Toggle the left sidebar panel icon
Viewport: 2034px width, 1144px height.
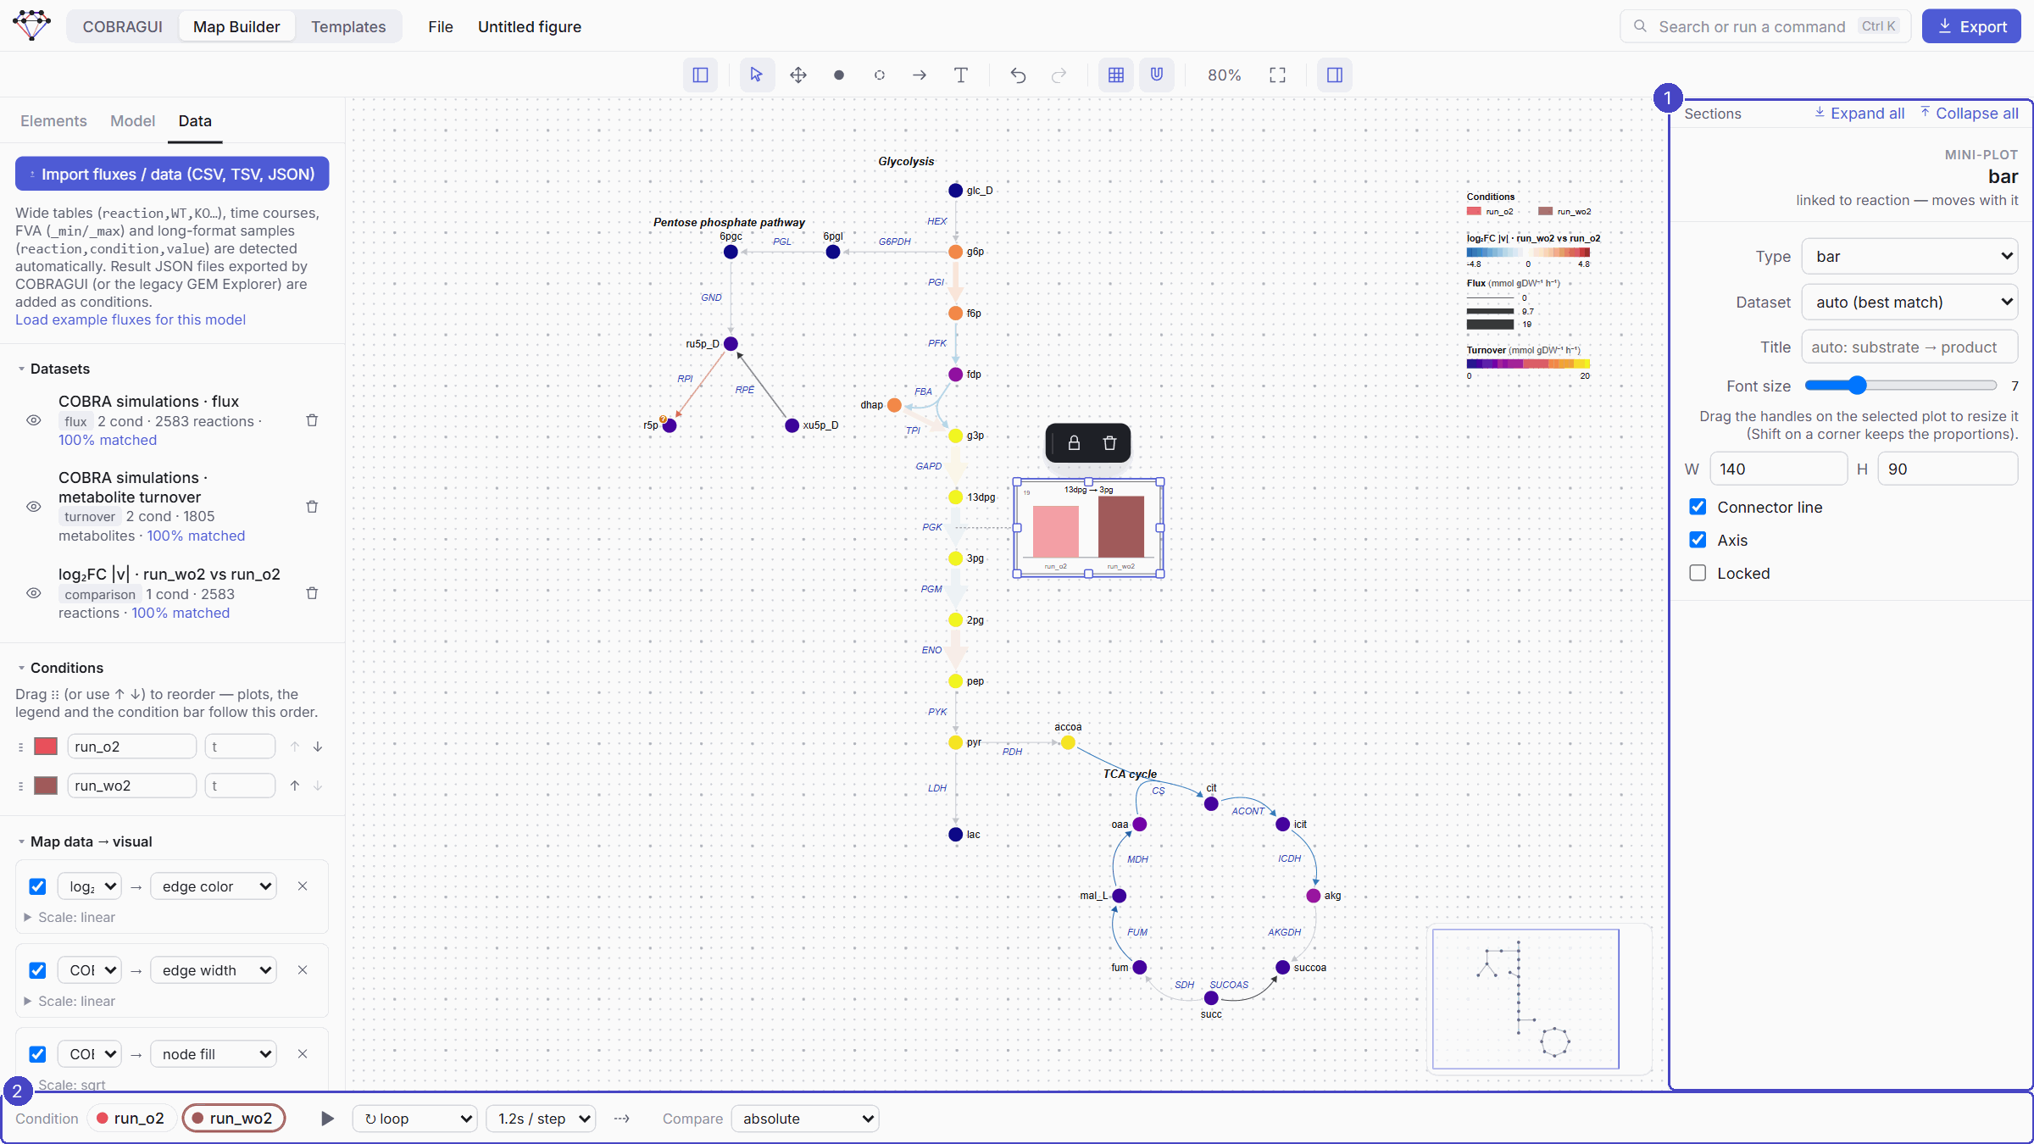coord(700,75)
